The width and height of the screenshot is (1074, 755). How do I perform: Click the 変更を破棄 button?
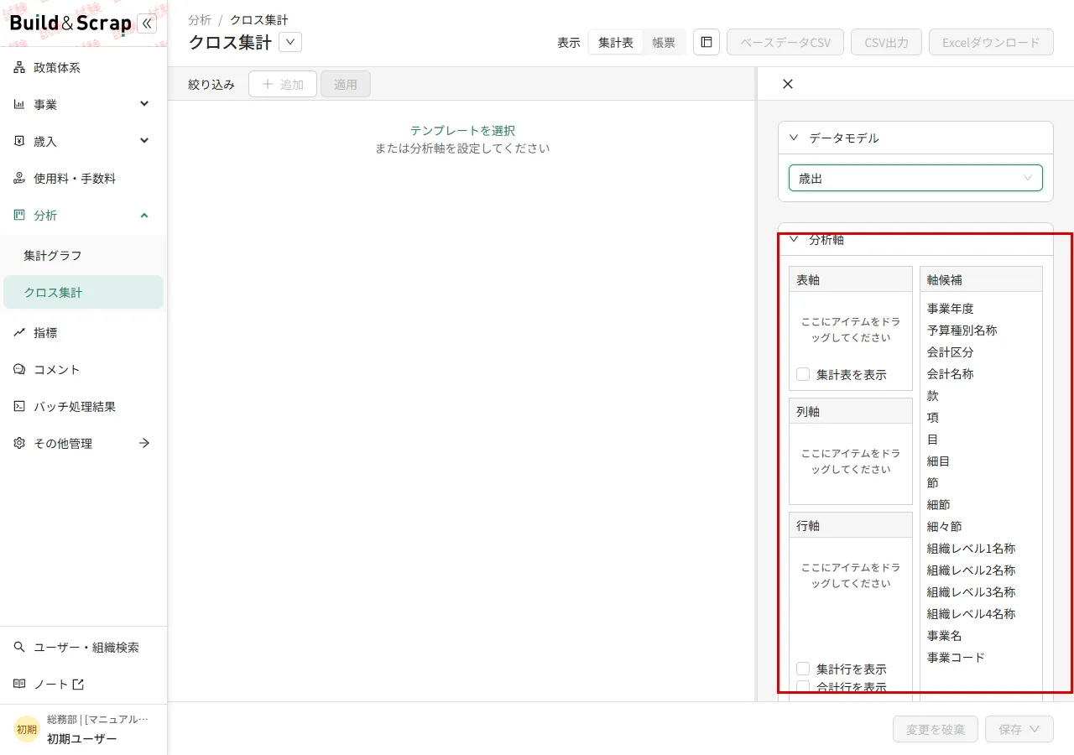pyautogui.click(x=936, y=730)
